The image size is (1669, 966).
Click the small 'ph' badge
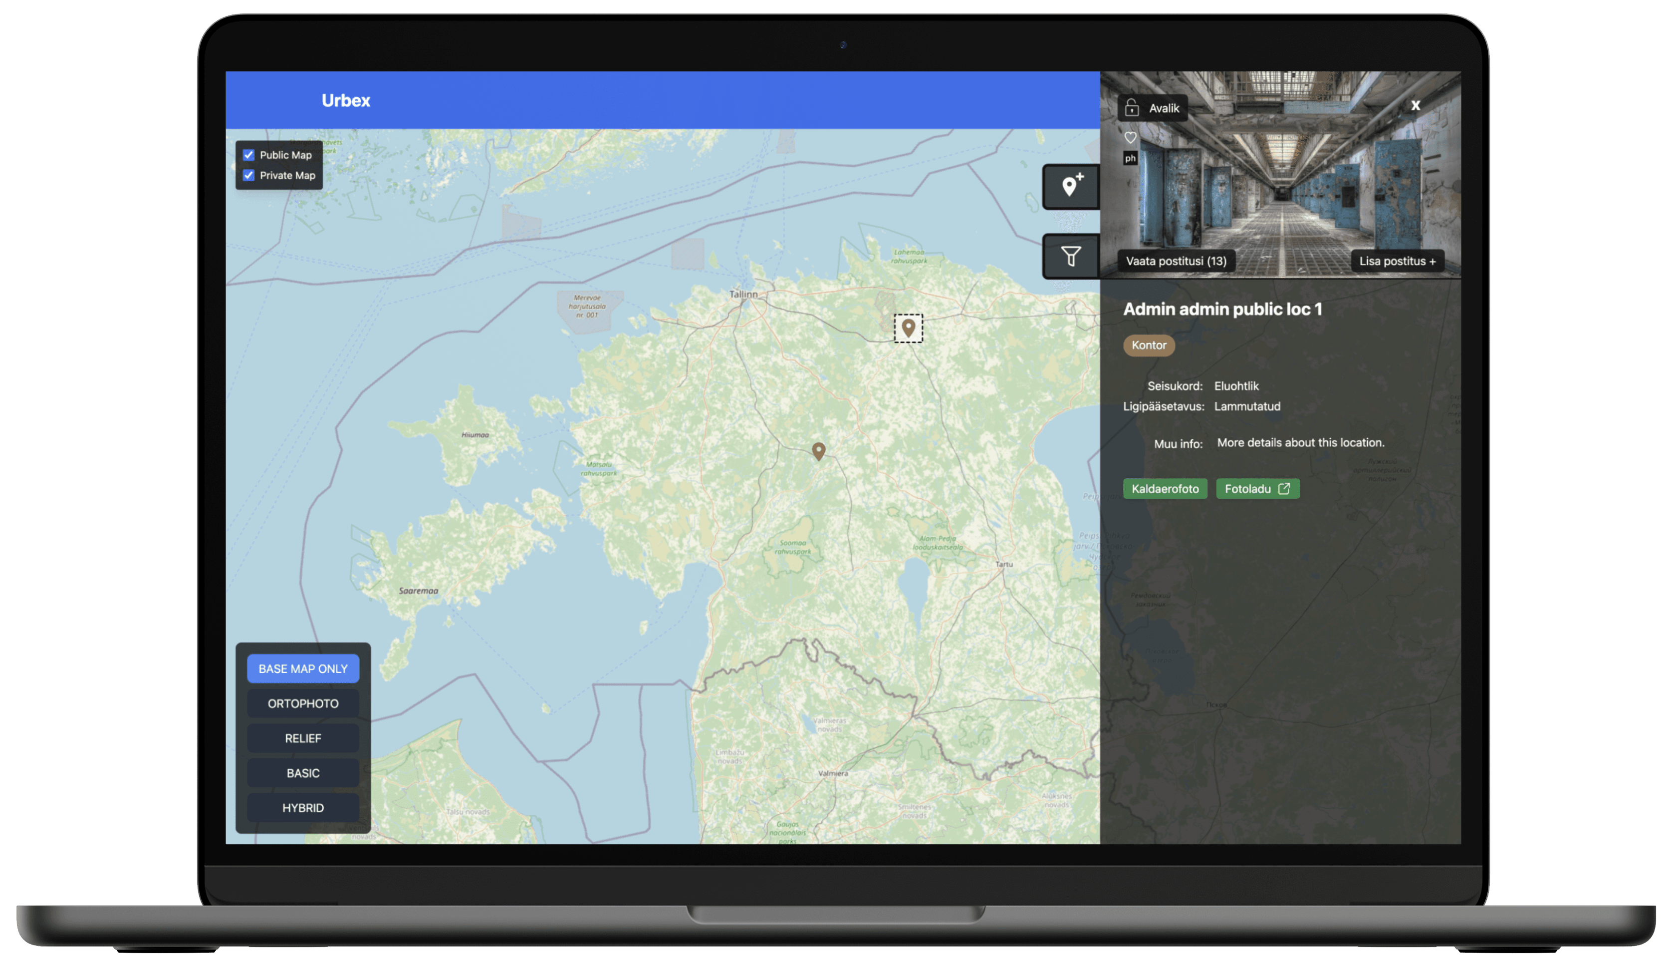point(1131,158)
